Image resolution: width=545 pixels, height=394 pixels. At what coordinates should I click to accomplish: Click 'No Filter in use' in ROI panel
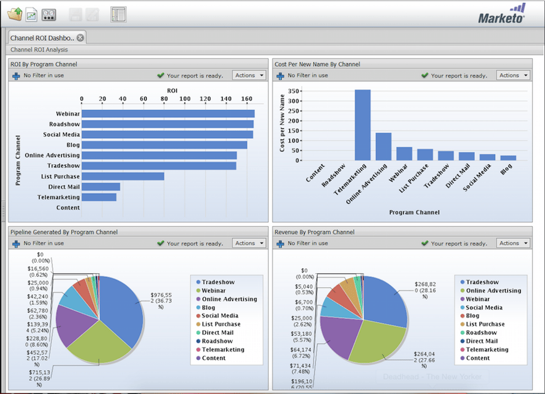43,75
